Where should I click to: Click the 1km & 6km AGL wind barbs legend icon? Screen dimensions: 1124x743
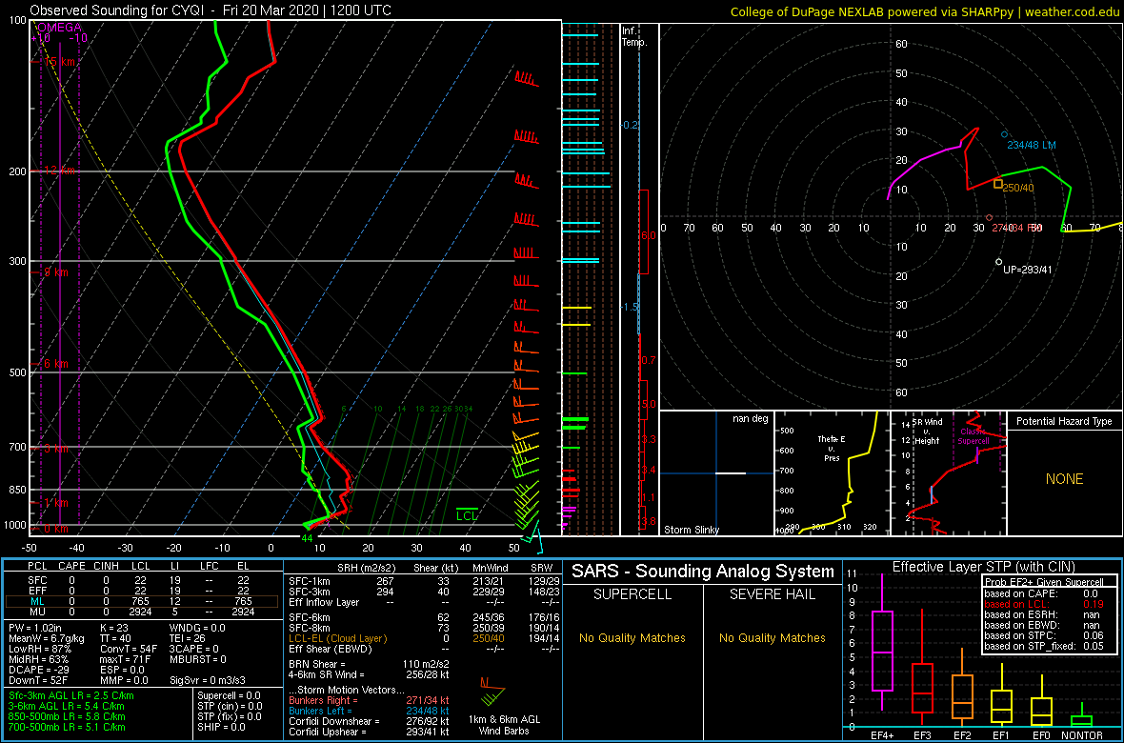pyautogui.click(x=492, y=692)
